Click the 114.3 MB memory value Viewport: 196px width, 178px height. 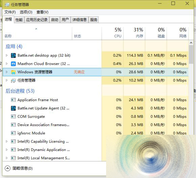pyautogui.click(x=135, y=55)
